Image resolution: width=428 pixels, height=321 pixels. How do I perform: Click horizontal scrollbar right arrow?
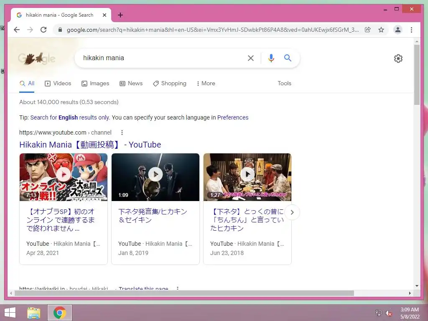(410, 293)
